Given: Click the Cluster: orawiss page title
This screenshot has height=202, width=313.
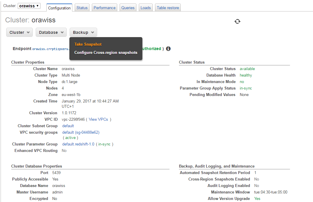Looking at the screenshot, I should pyautogui.click(x=30, y=20).
